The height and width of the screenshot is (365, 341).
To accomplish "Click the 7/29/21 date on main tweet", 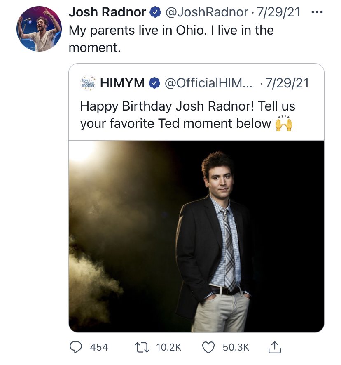I will pyautogui.click(x=278, y=13).
